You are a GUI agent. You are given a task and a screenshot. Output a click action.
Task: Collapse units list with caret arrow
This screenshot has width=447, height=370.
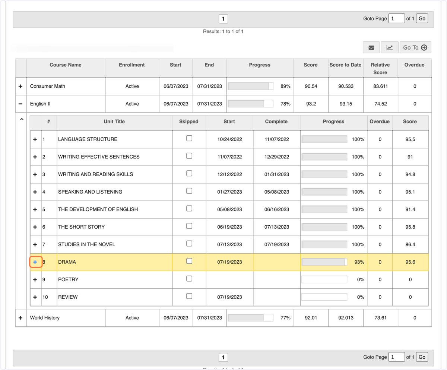[x=22, y=119]
